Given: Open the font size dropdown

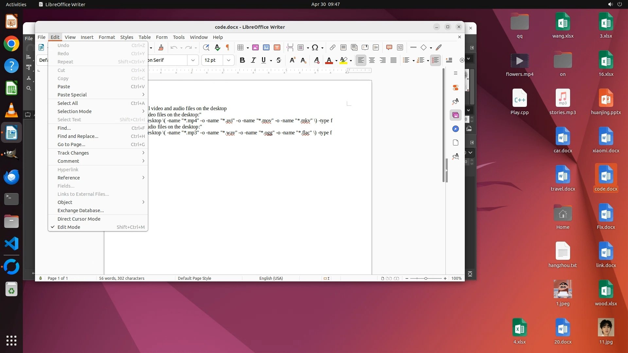Looking at the screenshot, I should pos(229,60).
